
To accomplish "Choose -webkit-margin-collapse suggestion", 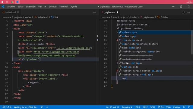I will pos(155,74).
